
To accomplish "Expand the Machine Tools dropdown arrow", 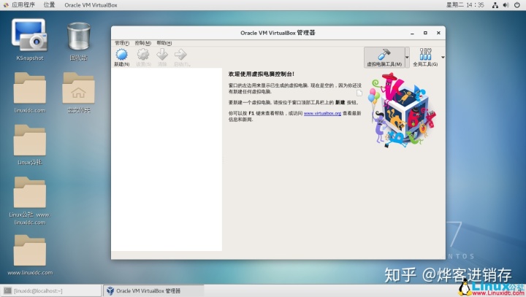I will tap(407, 58).
